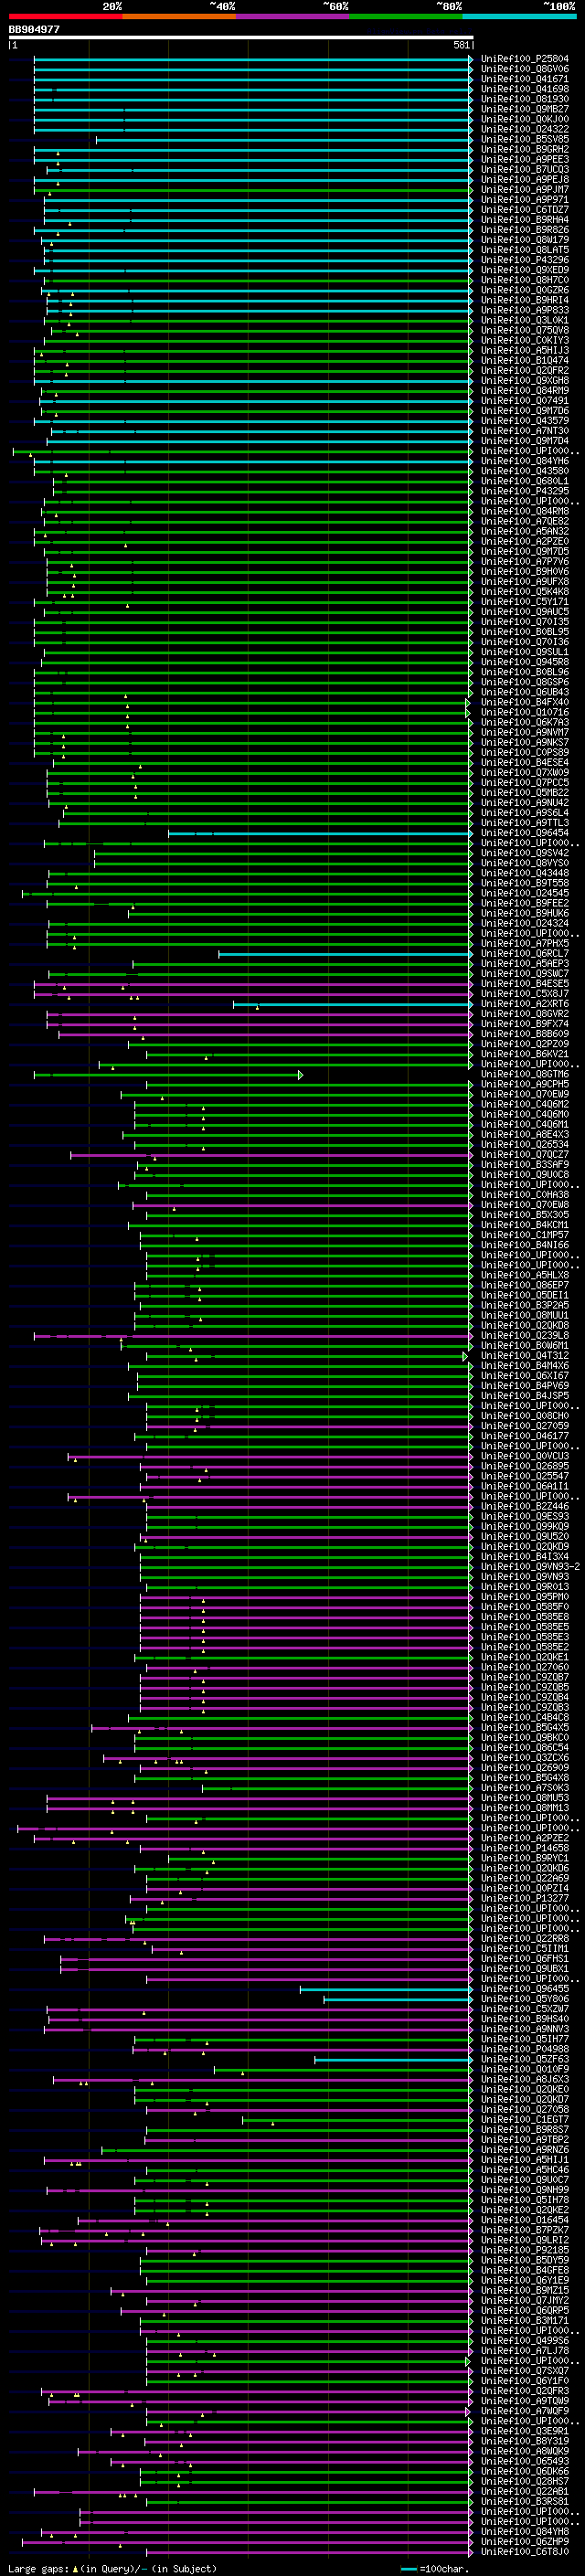This screenshot has width=585, height=2576.
Task: Select hit label UniRef100_Q3L0K1
Action: click(525, 320)
